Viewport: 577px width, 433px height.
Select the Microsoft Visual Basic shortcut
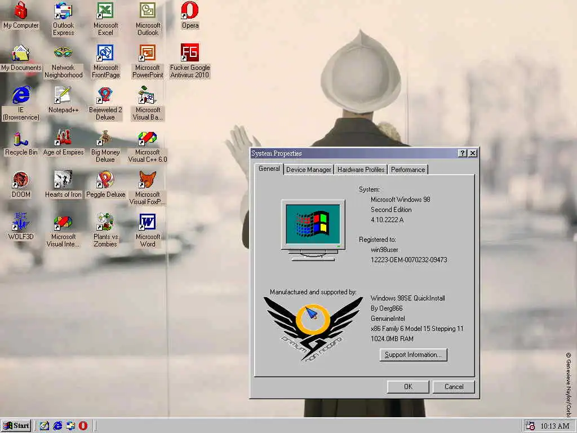coord(148,104)
